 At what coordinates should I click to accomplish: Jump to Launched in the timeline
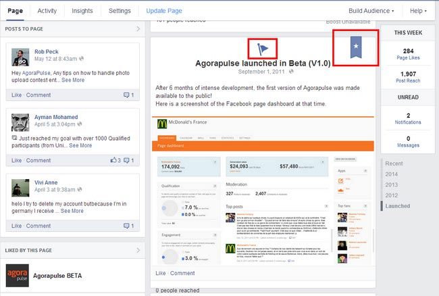[x=398, y=206]
